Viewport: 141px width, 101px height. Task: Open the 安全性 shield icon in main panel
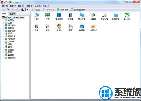click(x=59, y=28)
